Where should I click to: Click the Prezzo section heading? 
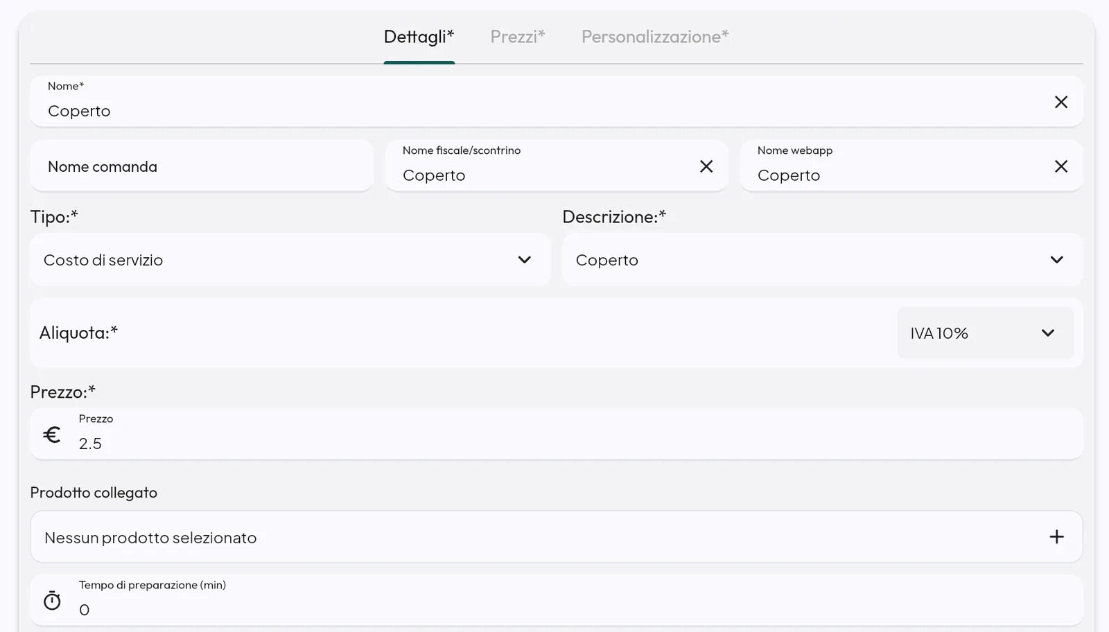pos(62,392)
